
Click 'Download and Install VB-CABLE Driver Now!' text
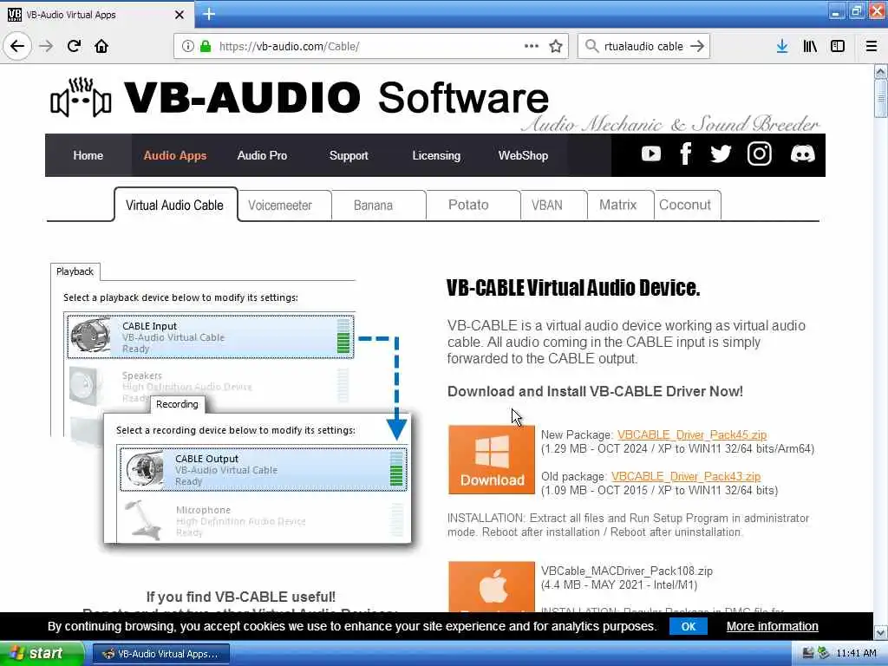(595, 391)
